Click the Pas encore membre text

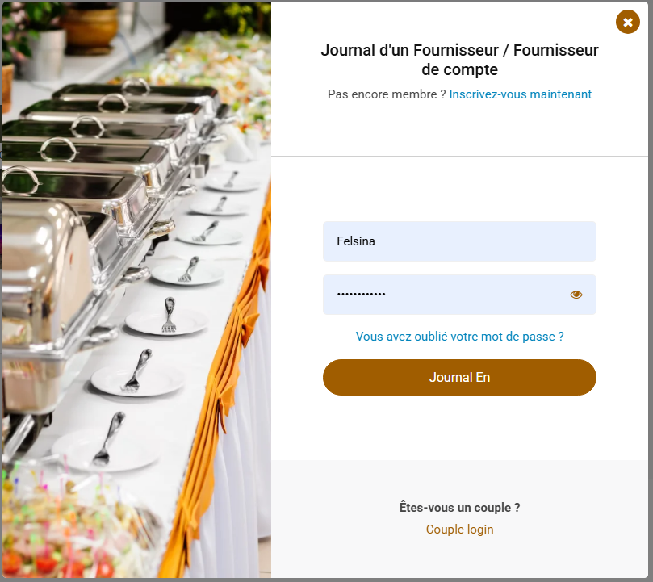point(387,94)
